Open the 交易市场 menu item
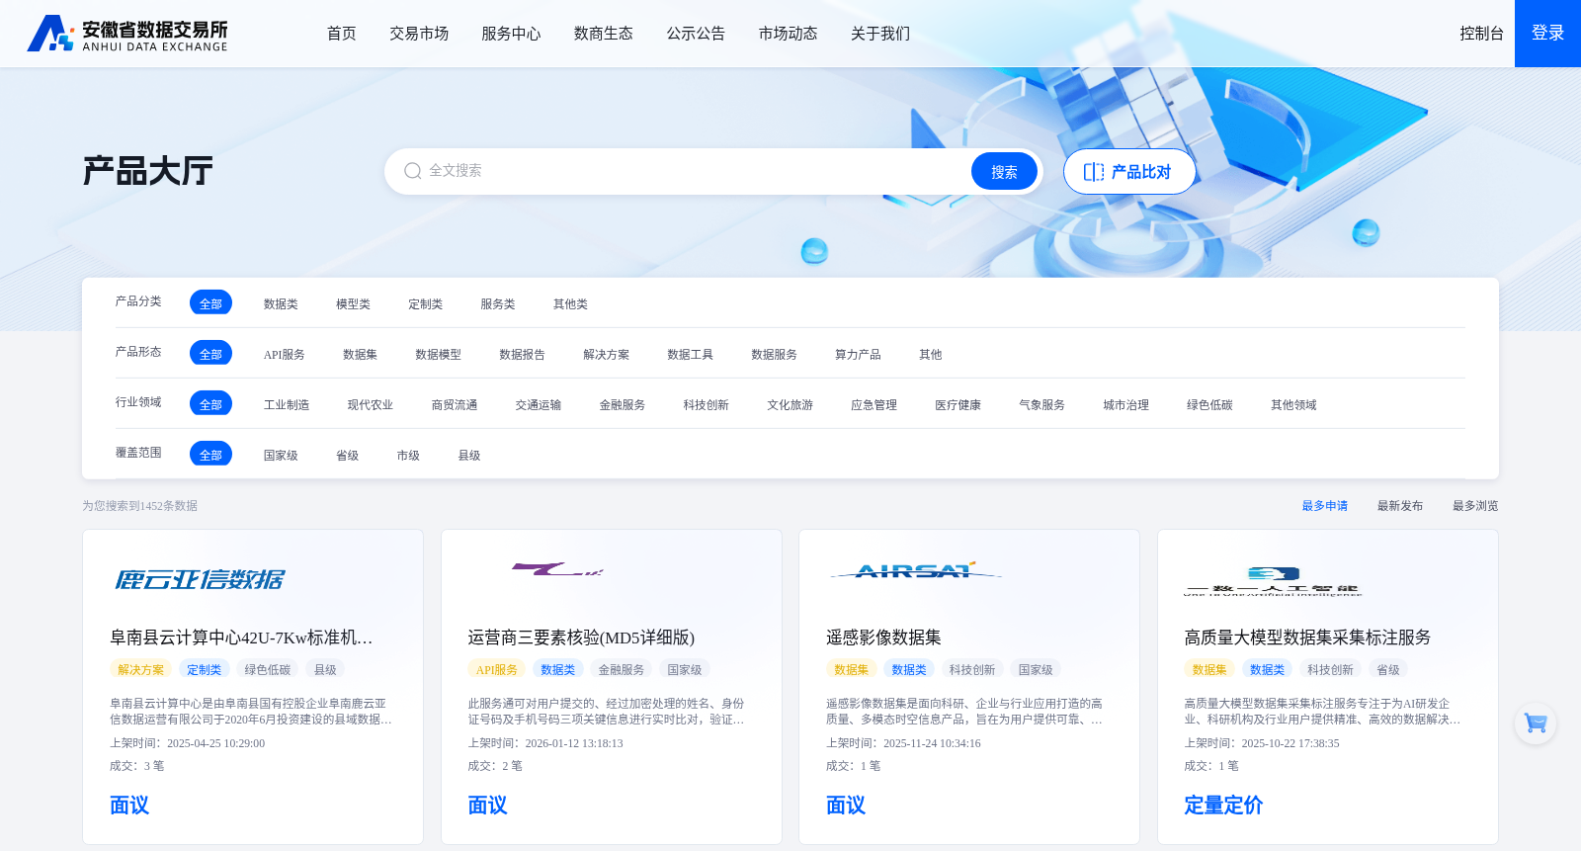Screen dimensions: 1581x851 click(419, 34)
